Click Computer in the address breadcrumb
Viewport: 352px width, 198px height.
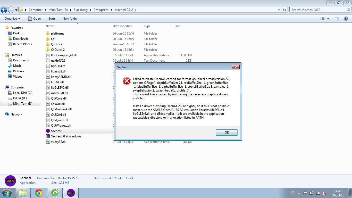click(x=36, y=10)
